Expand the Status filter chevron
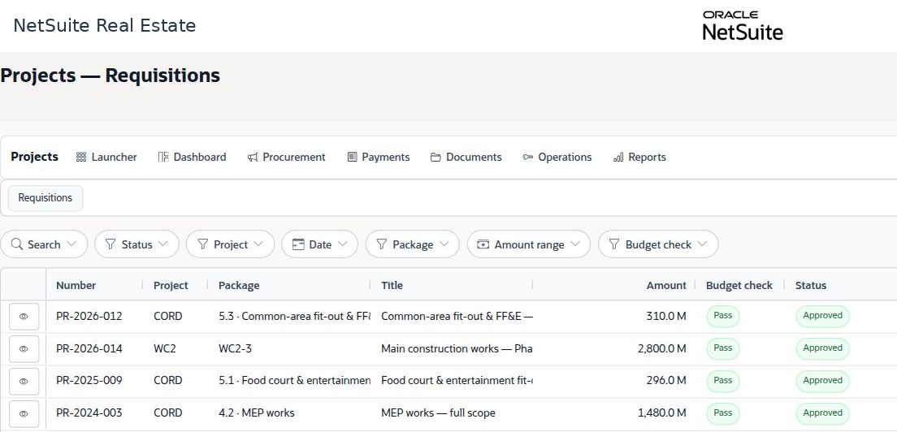Screen dimensions: 897x432 pos(163,244)
